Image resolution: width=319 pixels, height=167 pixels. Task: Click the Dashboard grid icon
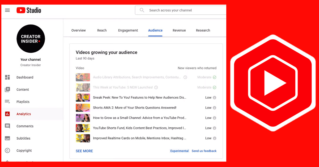tap(7, 77)
